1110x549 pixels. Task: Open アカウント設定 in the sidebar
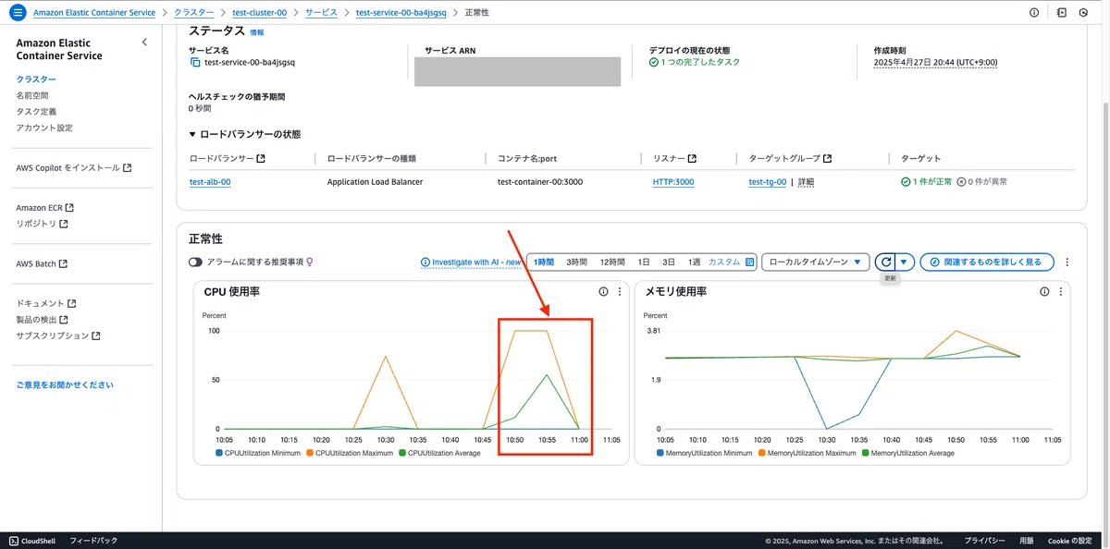[x=44, y=128]
